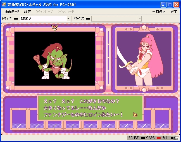Click the dialogue line これがさおりなの？
Viewport: 181px width, 142px height.
99,101
